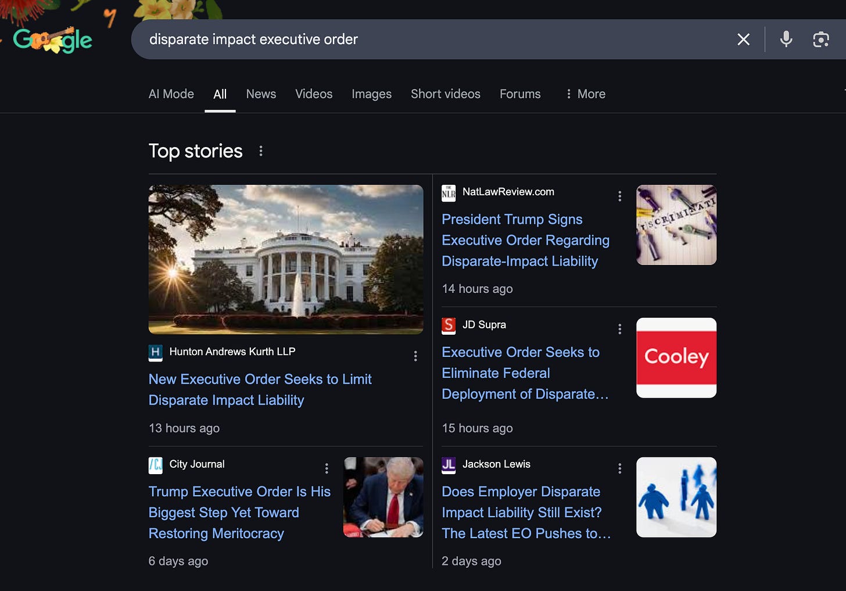Click the JD Supra source name
This screenshot has height=591, width=846.
pos(484,325)
